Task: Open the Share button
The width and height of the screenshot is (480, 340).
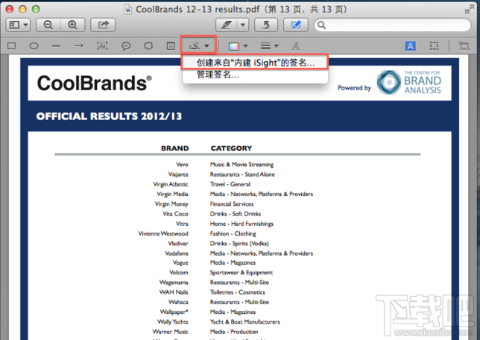Action: pos(103,25)
